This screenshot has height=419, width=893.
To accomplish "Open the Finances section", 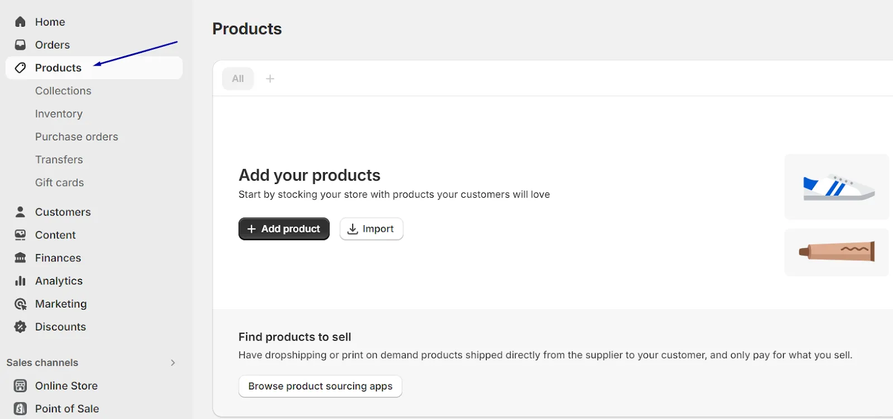I will (58, 258).
